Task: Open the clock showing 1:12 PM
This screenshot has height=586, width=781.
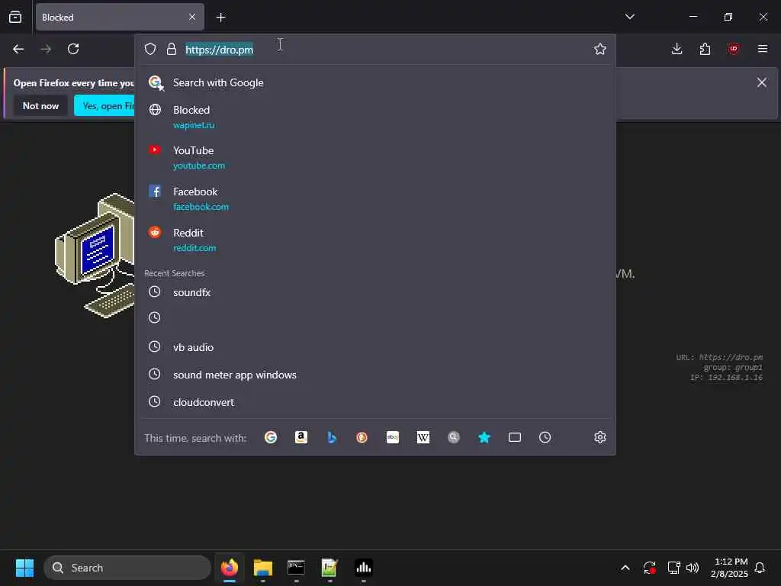Action: 730,568
